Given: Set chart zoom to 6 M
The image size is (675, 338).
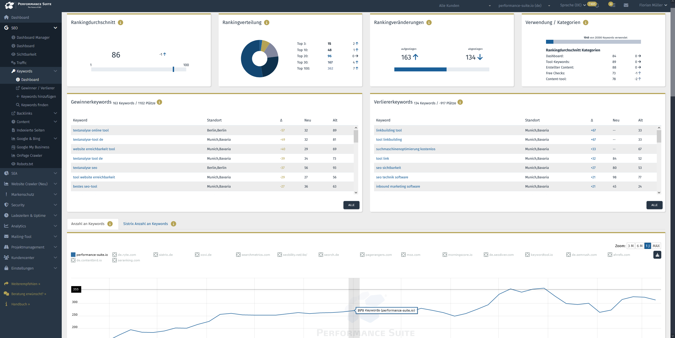Looking at the screenshot, I should click(x=639, y=246).
